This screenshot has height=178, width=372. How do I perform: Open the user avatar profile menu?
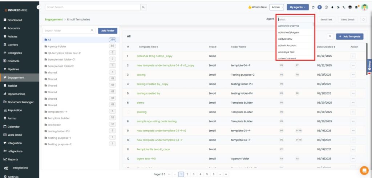364,7
